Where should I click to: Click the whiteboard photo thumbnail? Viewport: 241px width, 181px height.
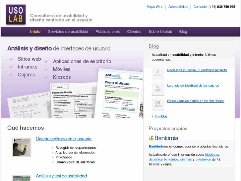[22, 147]
